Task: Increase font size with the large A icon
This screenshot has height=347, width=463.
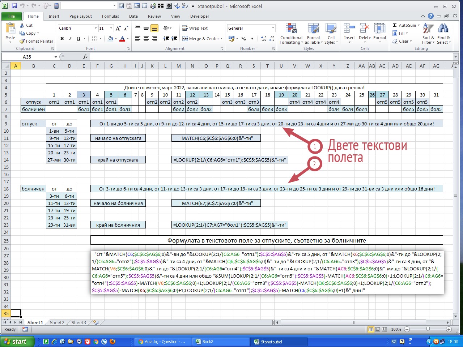Action: tap(118, 28)
